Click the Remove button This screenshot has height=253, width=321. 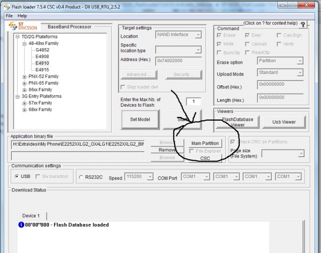(167, 150)
